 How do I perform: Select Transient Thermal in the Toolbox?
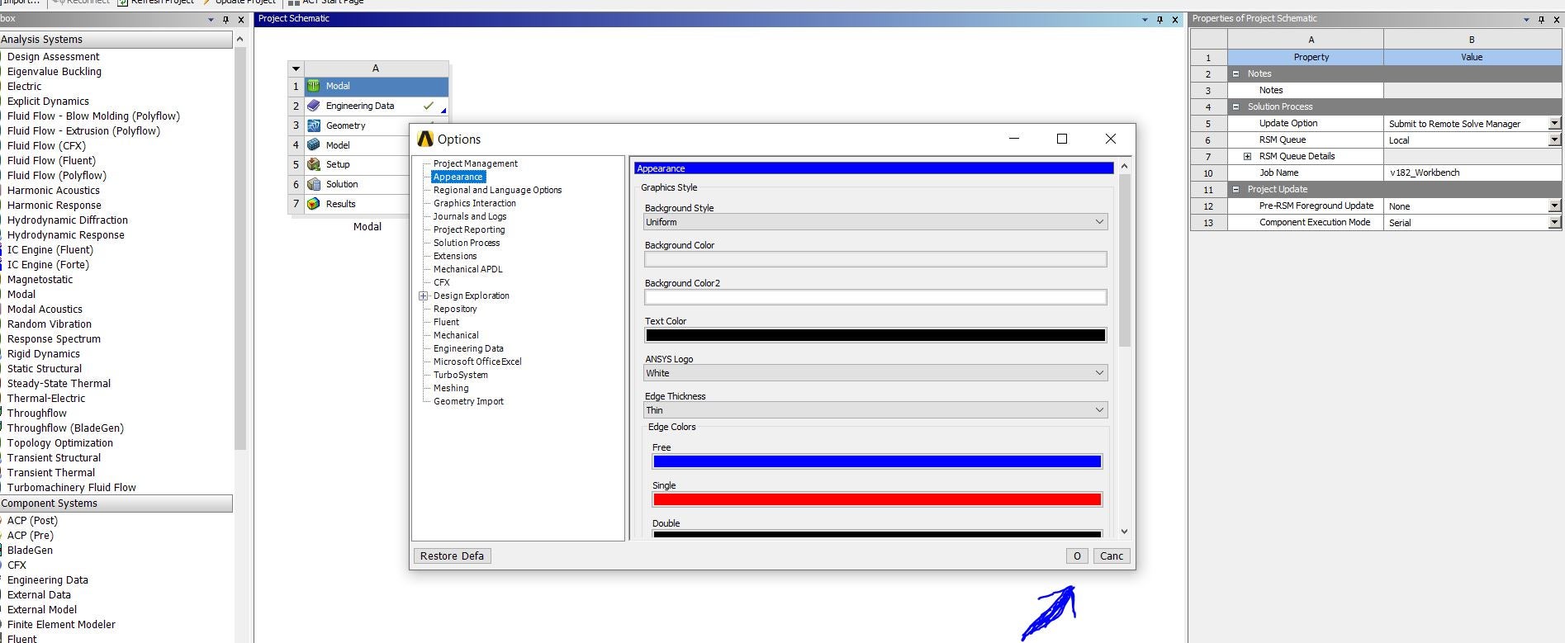point(51,472)
